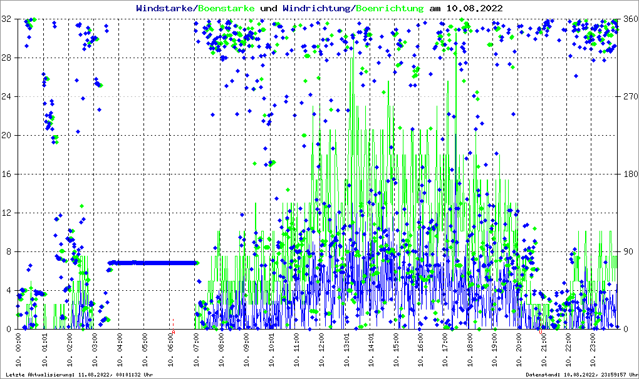Click the date 10.08.2022 in the title

coord(474,9)
